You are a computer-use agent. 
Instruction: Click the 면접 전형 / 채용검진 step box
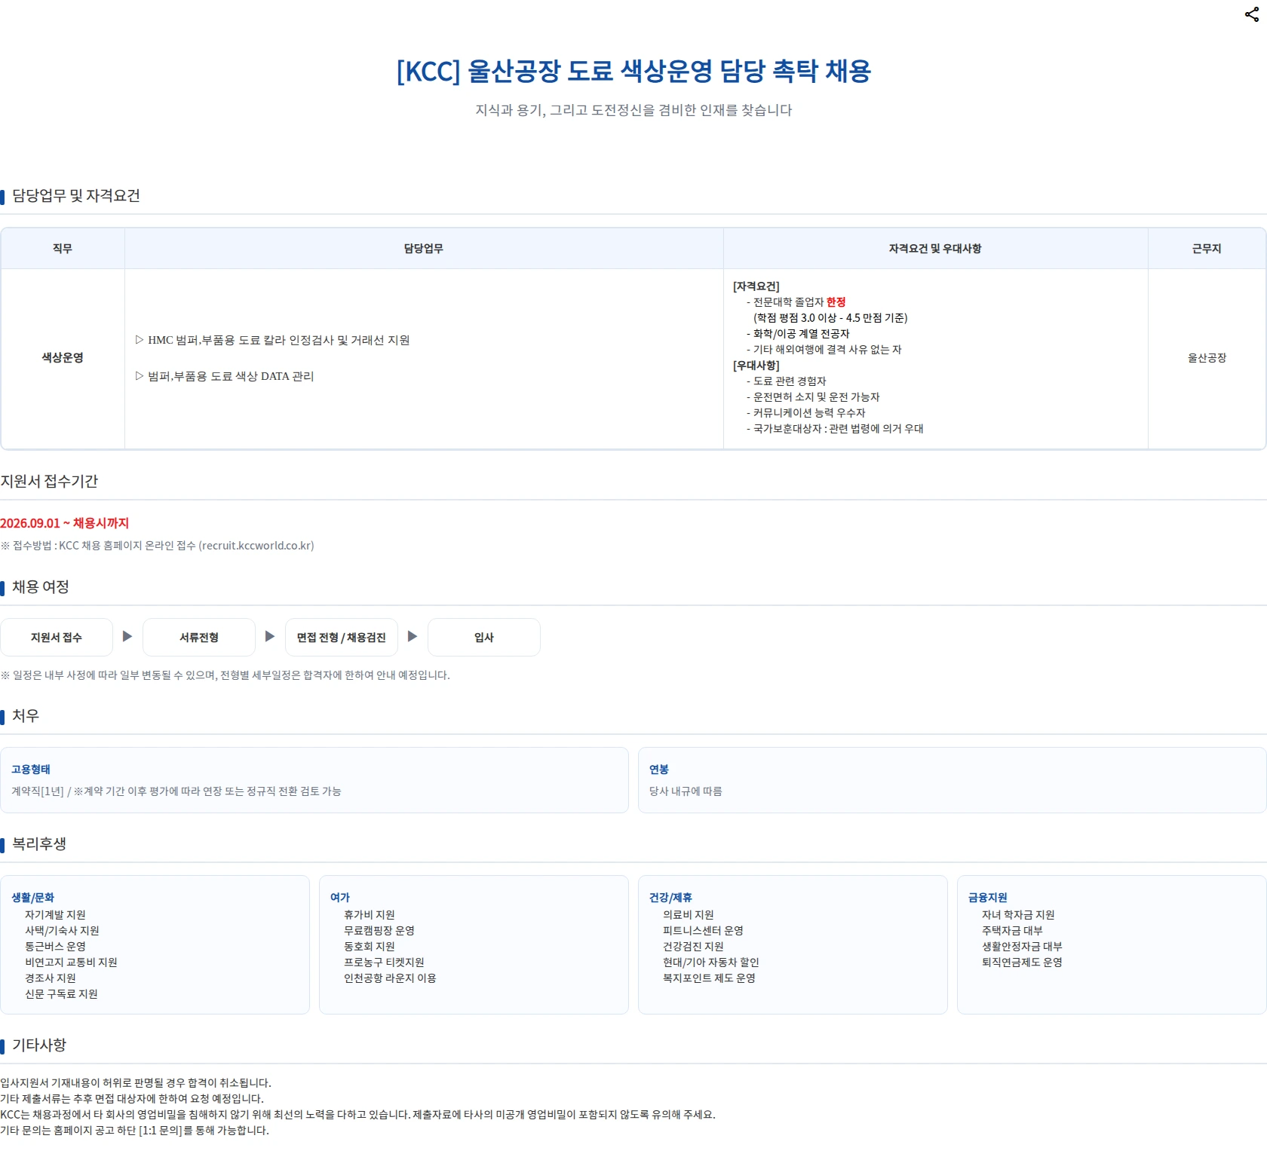click(x=342, y=638)
